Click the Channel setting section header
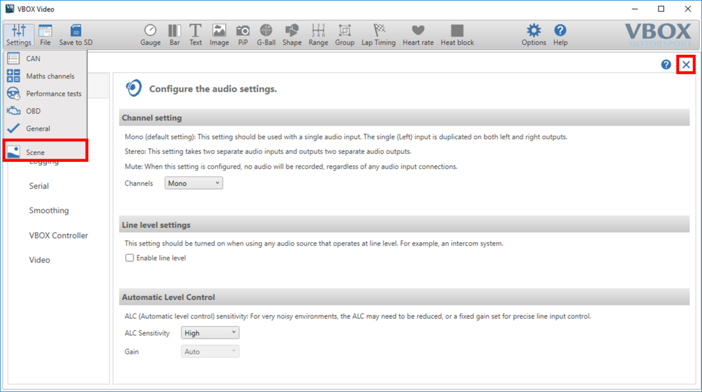 point(404,118)
